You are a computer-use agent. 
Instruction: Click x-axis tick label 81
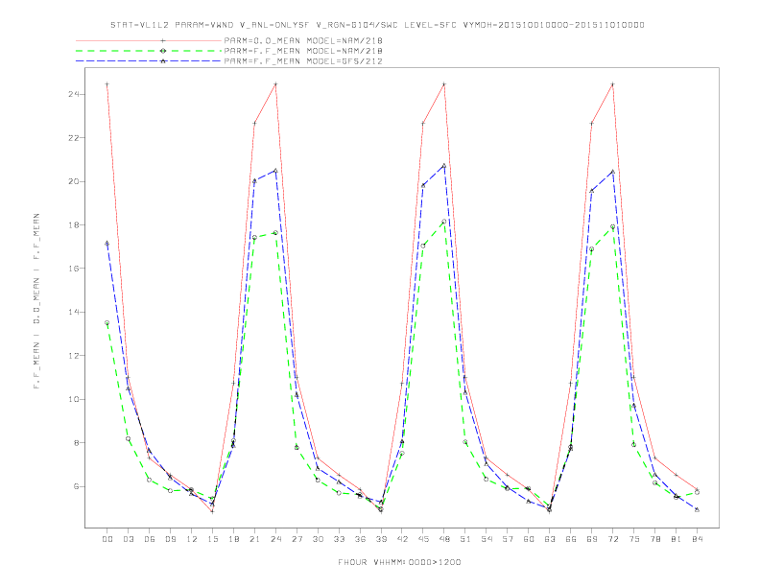(677, 539)
